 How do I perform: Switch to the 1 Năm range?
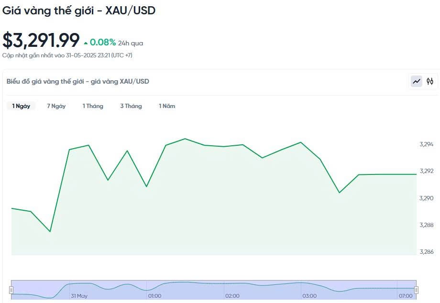167,106
